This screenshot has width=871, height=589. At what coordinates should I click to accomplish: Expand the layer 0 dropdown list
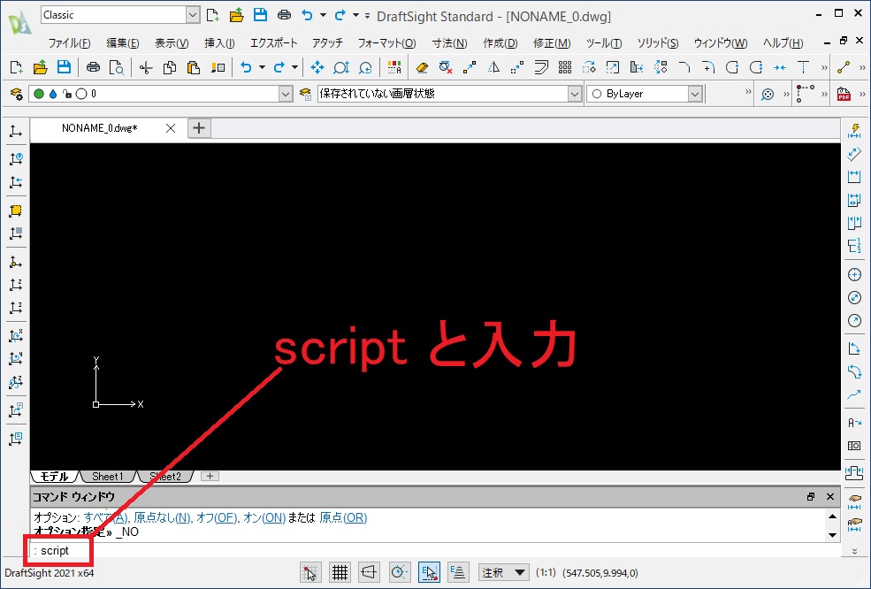tap(286, 94)
